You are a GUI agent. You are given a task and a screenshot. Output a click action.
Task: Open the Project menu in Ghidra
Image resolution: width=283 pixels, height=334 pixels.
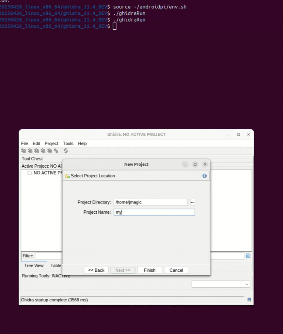pos(51,144)
